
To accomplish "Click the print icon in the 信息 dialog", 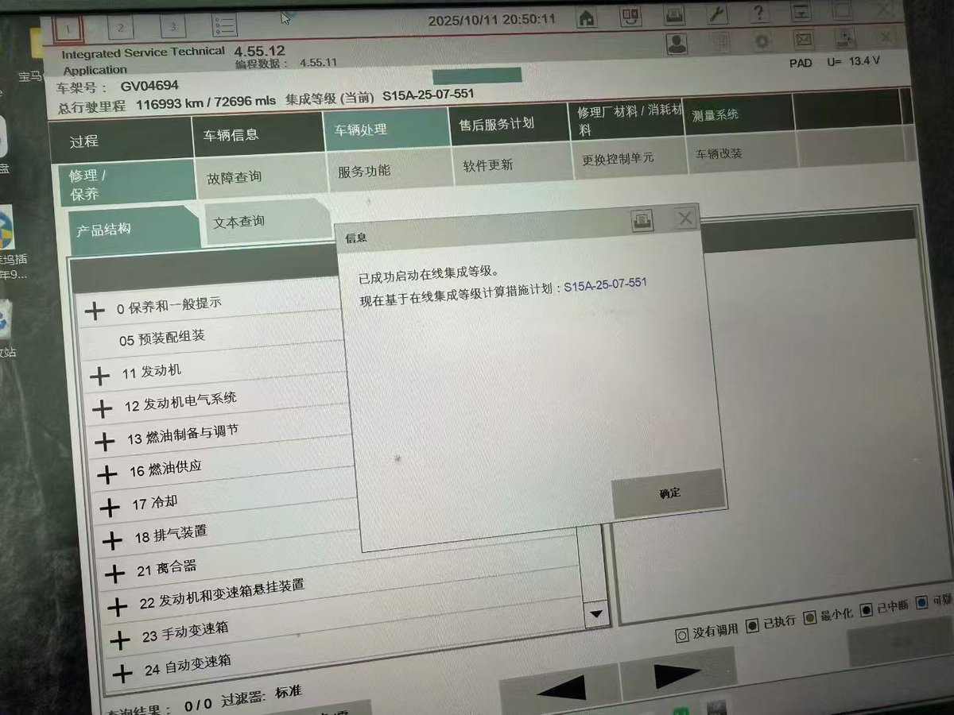I will pyautogui.click(x=642, y=220).
